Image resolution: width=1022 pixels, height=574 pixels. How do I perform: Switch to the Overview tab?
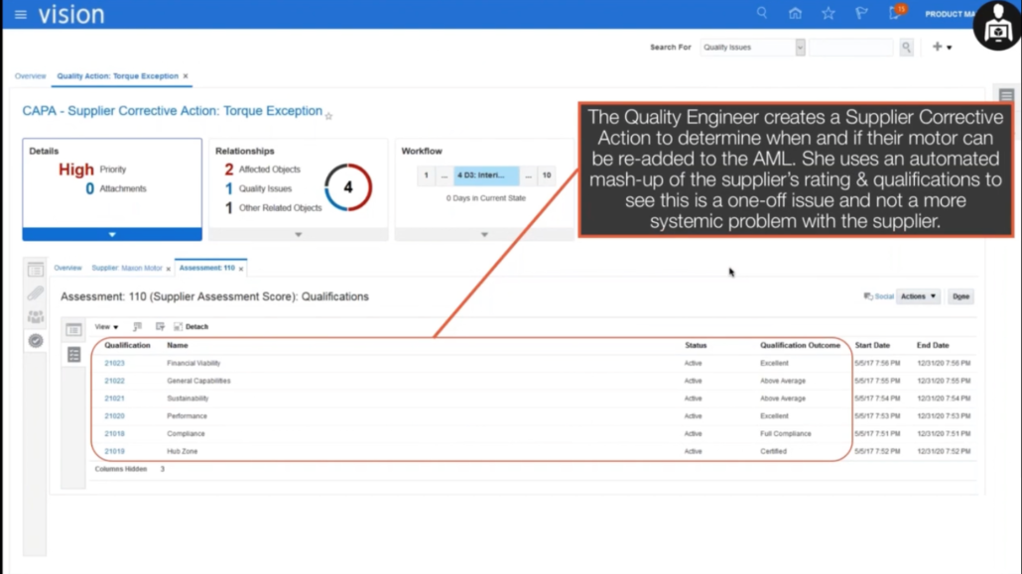[x=66, y=268]
